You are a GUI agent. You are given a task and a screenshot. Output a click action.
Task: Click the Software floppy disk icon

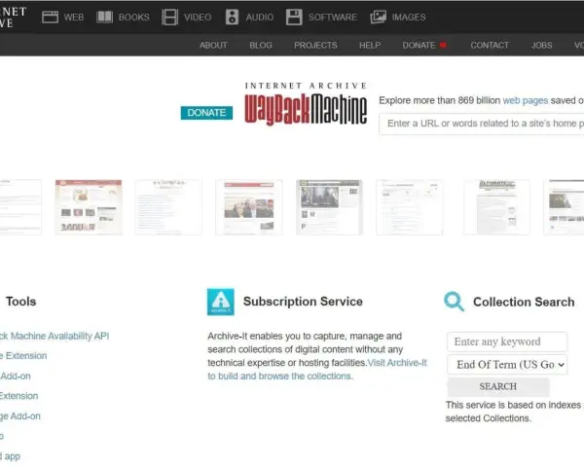coord(294,18)
